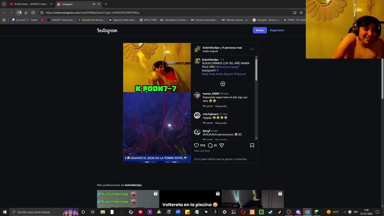Open site information icon in address bar
Viewport: 384px width, 216px height.
[x=42, y=13]
